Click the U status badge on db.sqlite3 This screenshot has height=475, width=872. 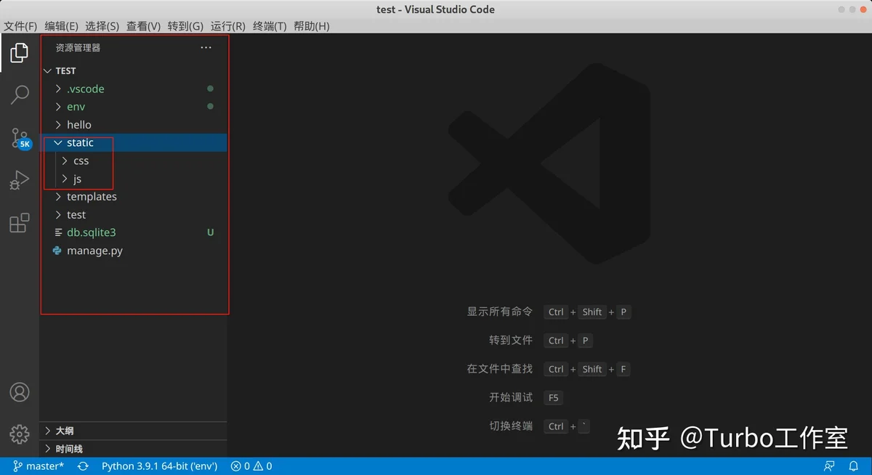tap(211, 232)
